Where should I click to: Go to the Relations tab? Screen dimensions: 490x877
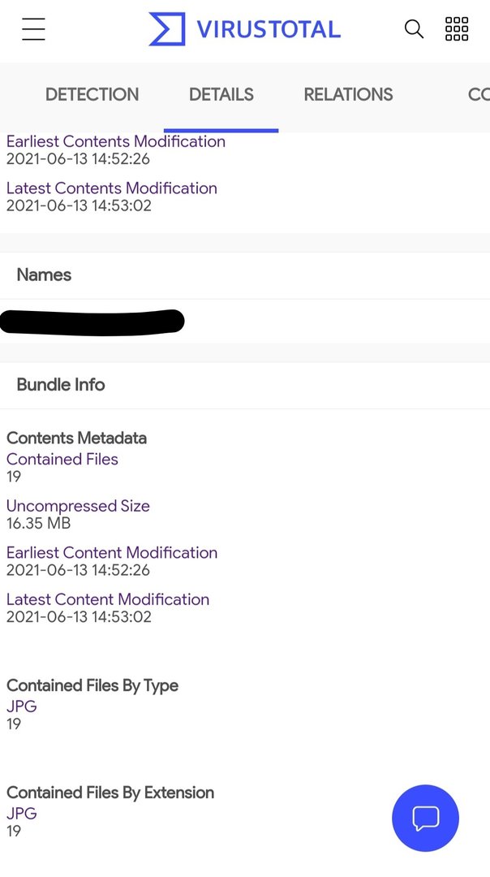[x=348, y=94]
